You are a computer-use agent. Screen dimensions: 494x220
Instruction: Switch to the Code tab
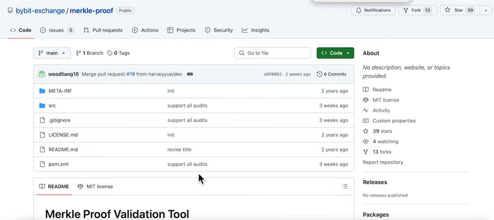click(x=21, y=30)
